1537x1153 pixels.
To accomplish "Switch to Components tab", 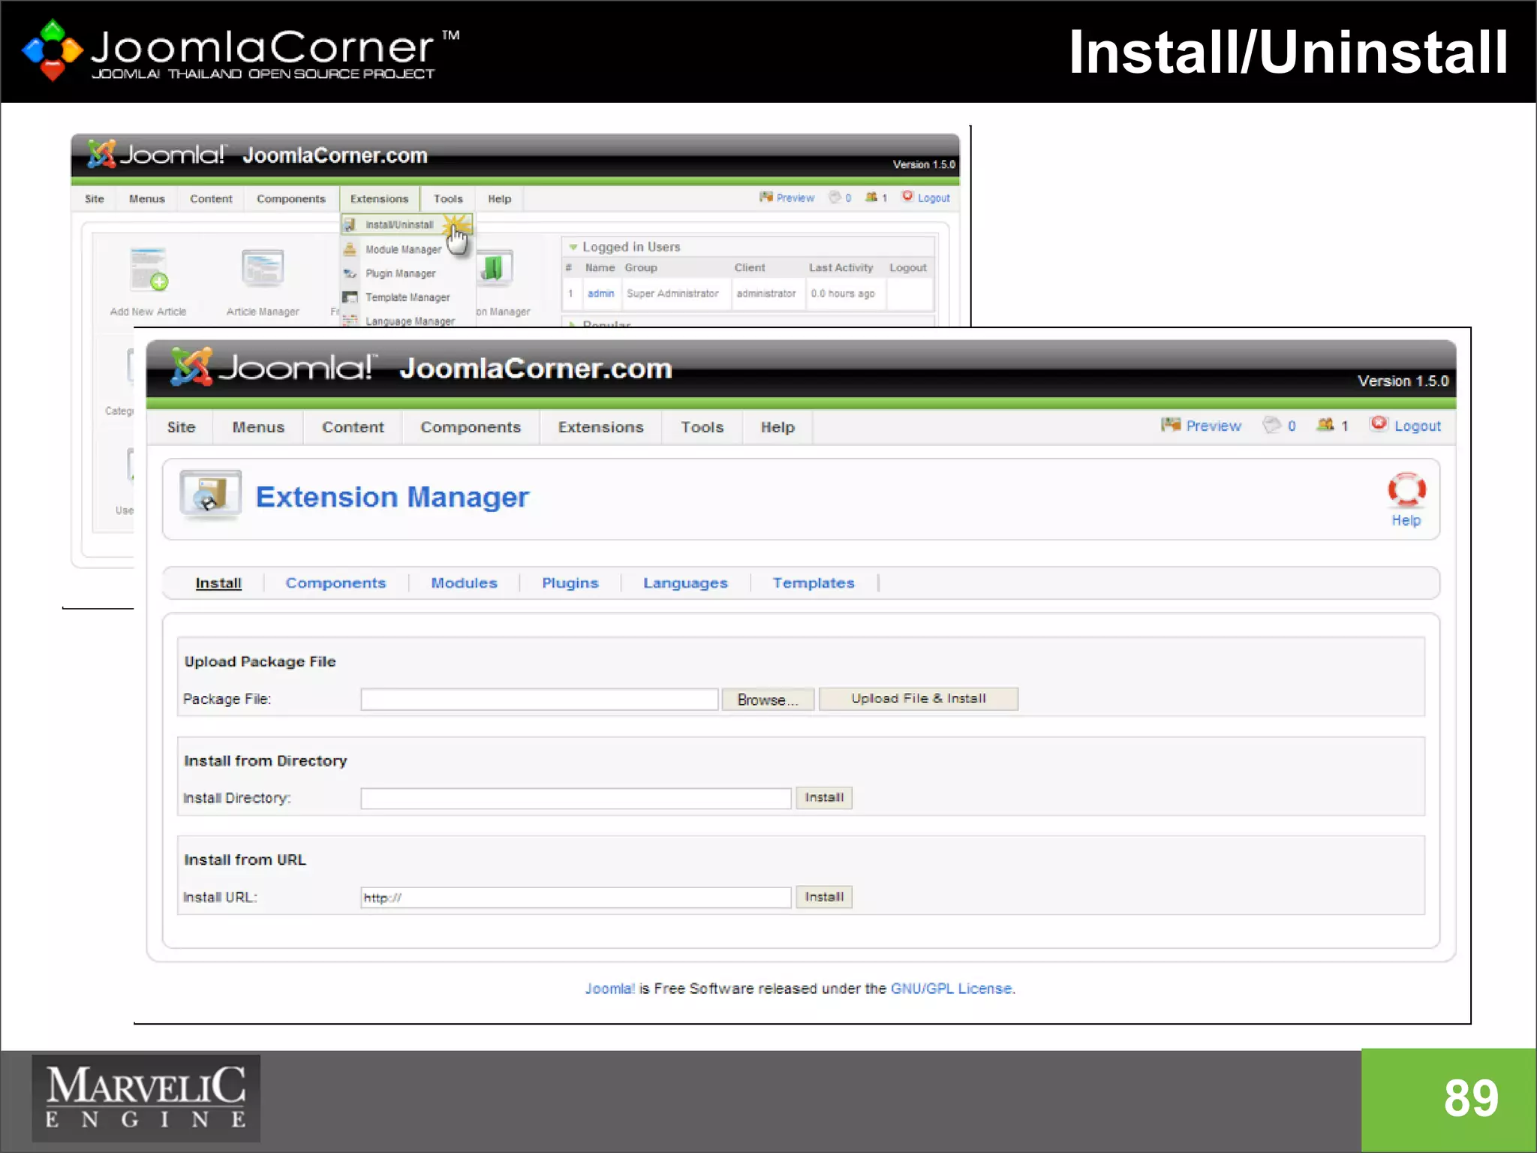I will [x=335, y=583].
